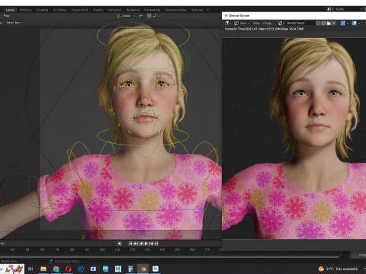Click frame 150 on the timeline ruler

(x=177, y=250)
